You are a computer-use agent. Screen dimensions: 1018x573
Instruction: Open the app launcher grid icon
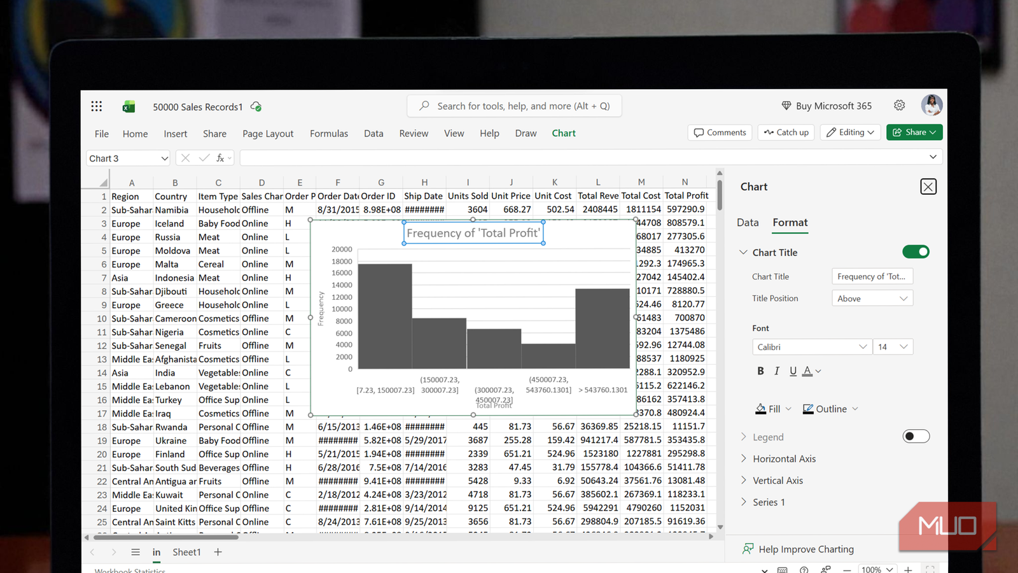click(x=96, y=106)
